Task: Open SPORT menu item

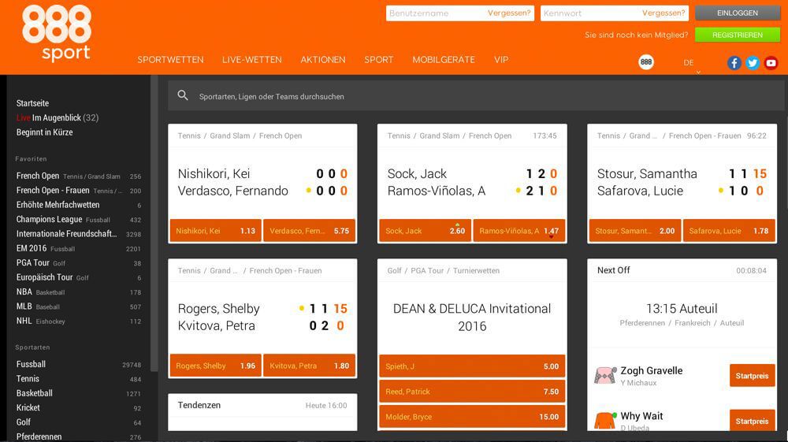Action: 379,60
